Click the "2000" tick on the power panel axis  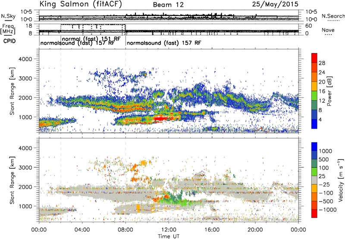25,97
